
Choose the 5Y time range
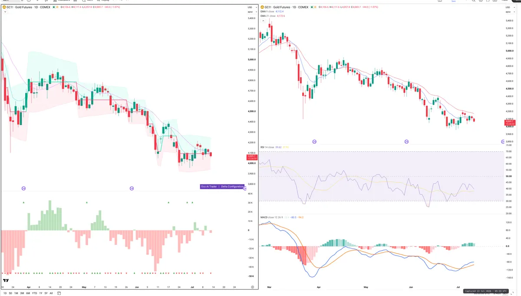46,293
